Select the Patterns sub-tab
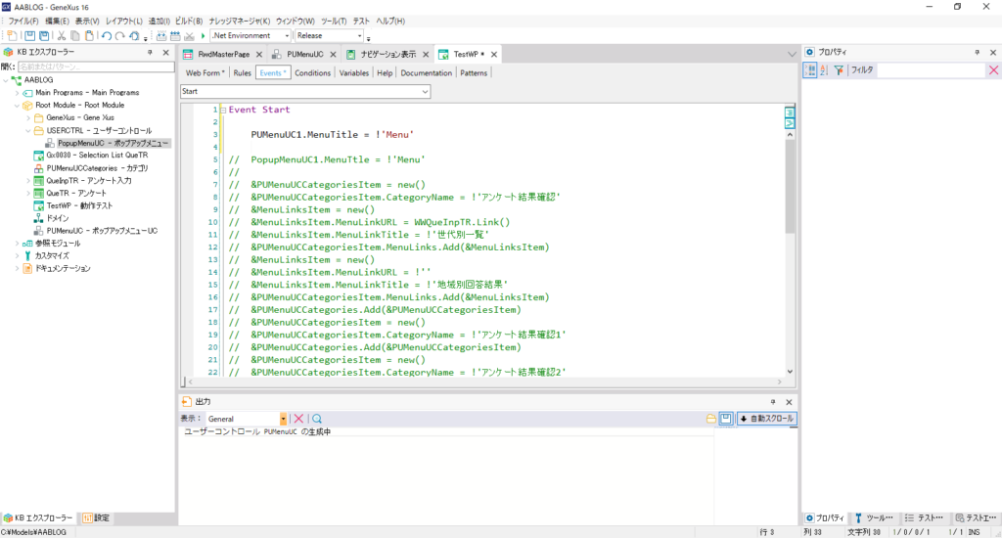This screenshot has width=1002, height=538. tap(474, 72)
